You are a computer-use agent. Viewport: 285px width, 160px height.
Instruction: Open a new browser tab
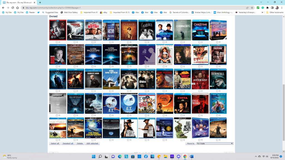40,2
